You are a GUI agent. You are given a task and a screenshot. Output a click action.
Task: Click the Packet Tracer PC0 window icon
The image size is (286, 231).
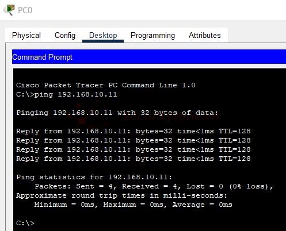pos(9,10)
